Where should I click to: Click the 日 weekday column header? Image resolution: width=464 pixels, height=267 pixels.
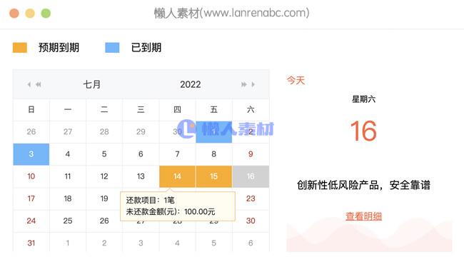31,110
